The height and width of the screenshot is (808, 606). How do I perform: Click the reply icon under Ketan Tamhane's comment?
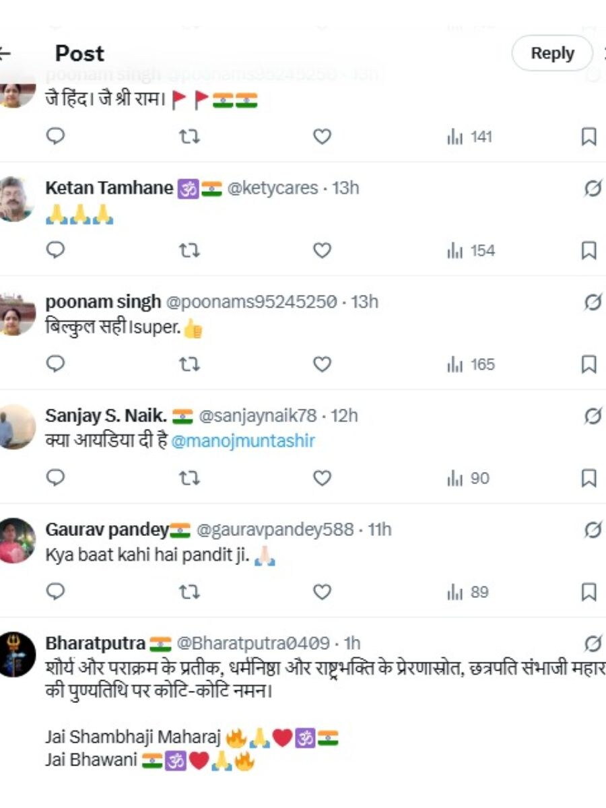(55, 250)
